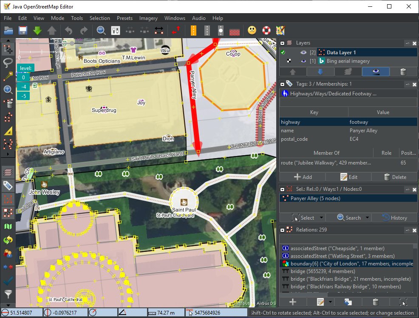Click the red reverse arrows icon
This screenshot has height=318, width=419.
coord(176,31)
